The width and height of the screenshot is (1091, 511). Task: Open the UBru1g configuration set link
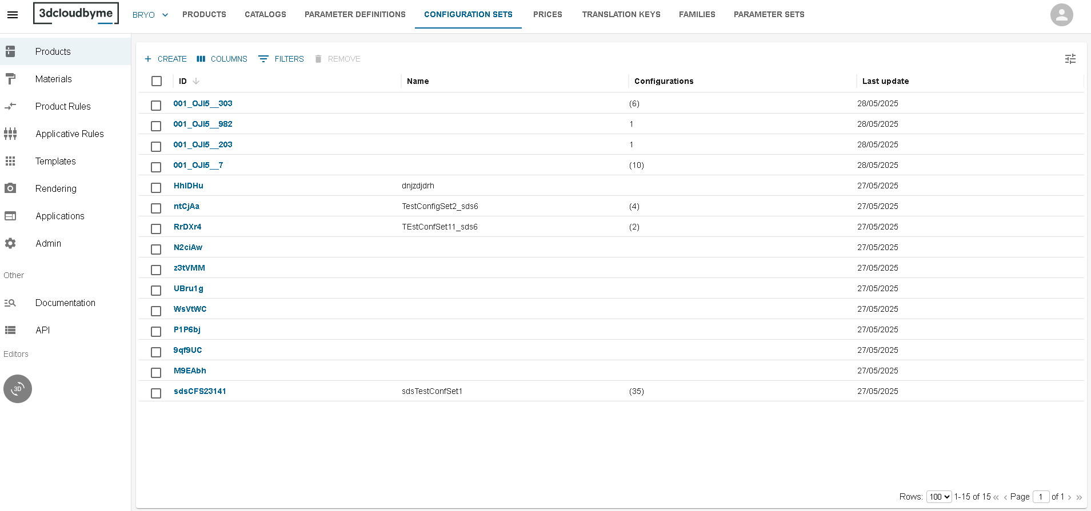coord(189,288)
